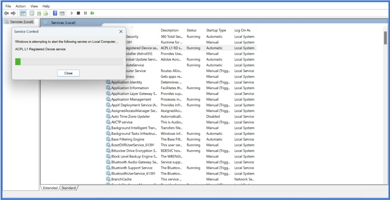
Task: Open the Help menu
Action: (x=46, y=6)
